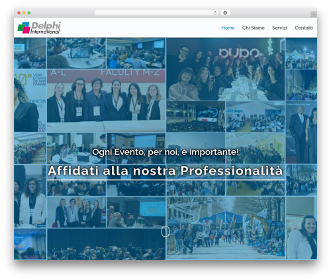Screen dimensions: 331x280
Task: Click the red close window dot
Action: click(19, 13)
